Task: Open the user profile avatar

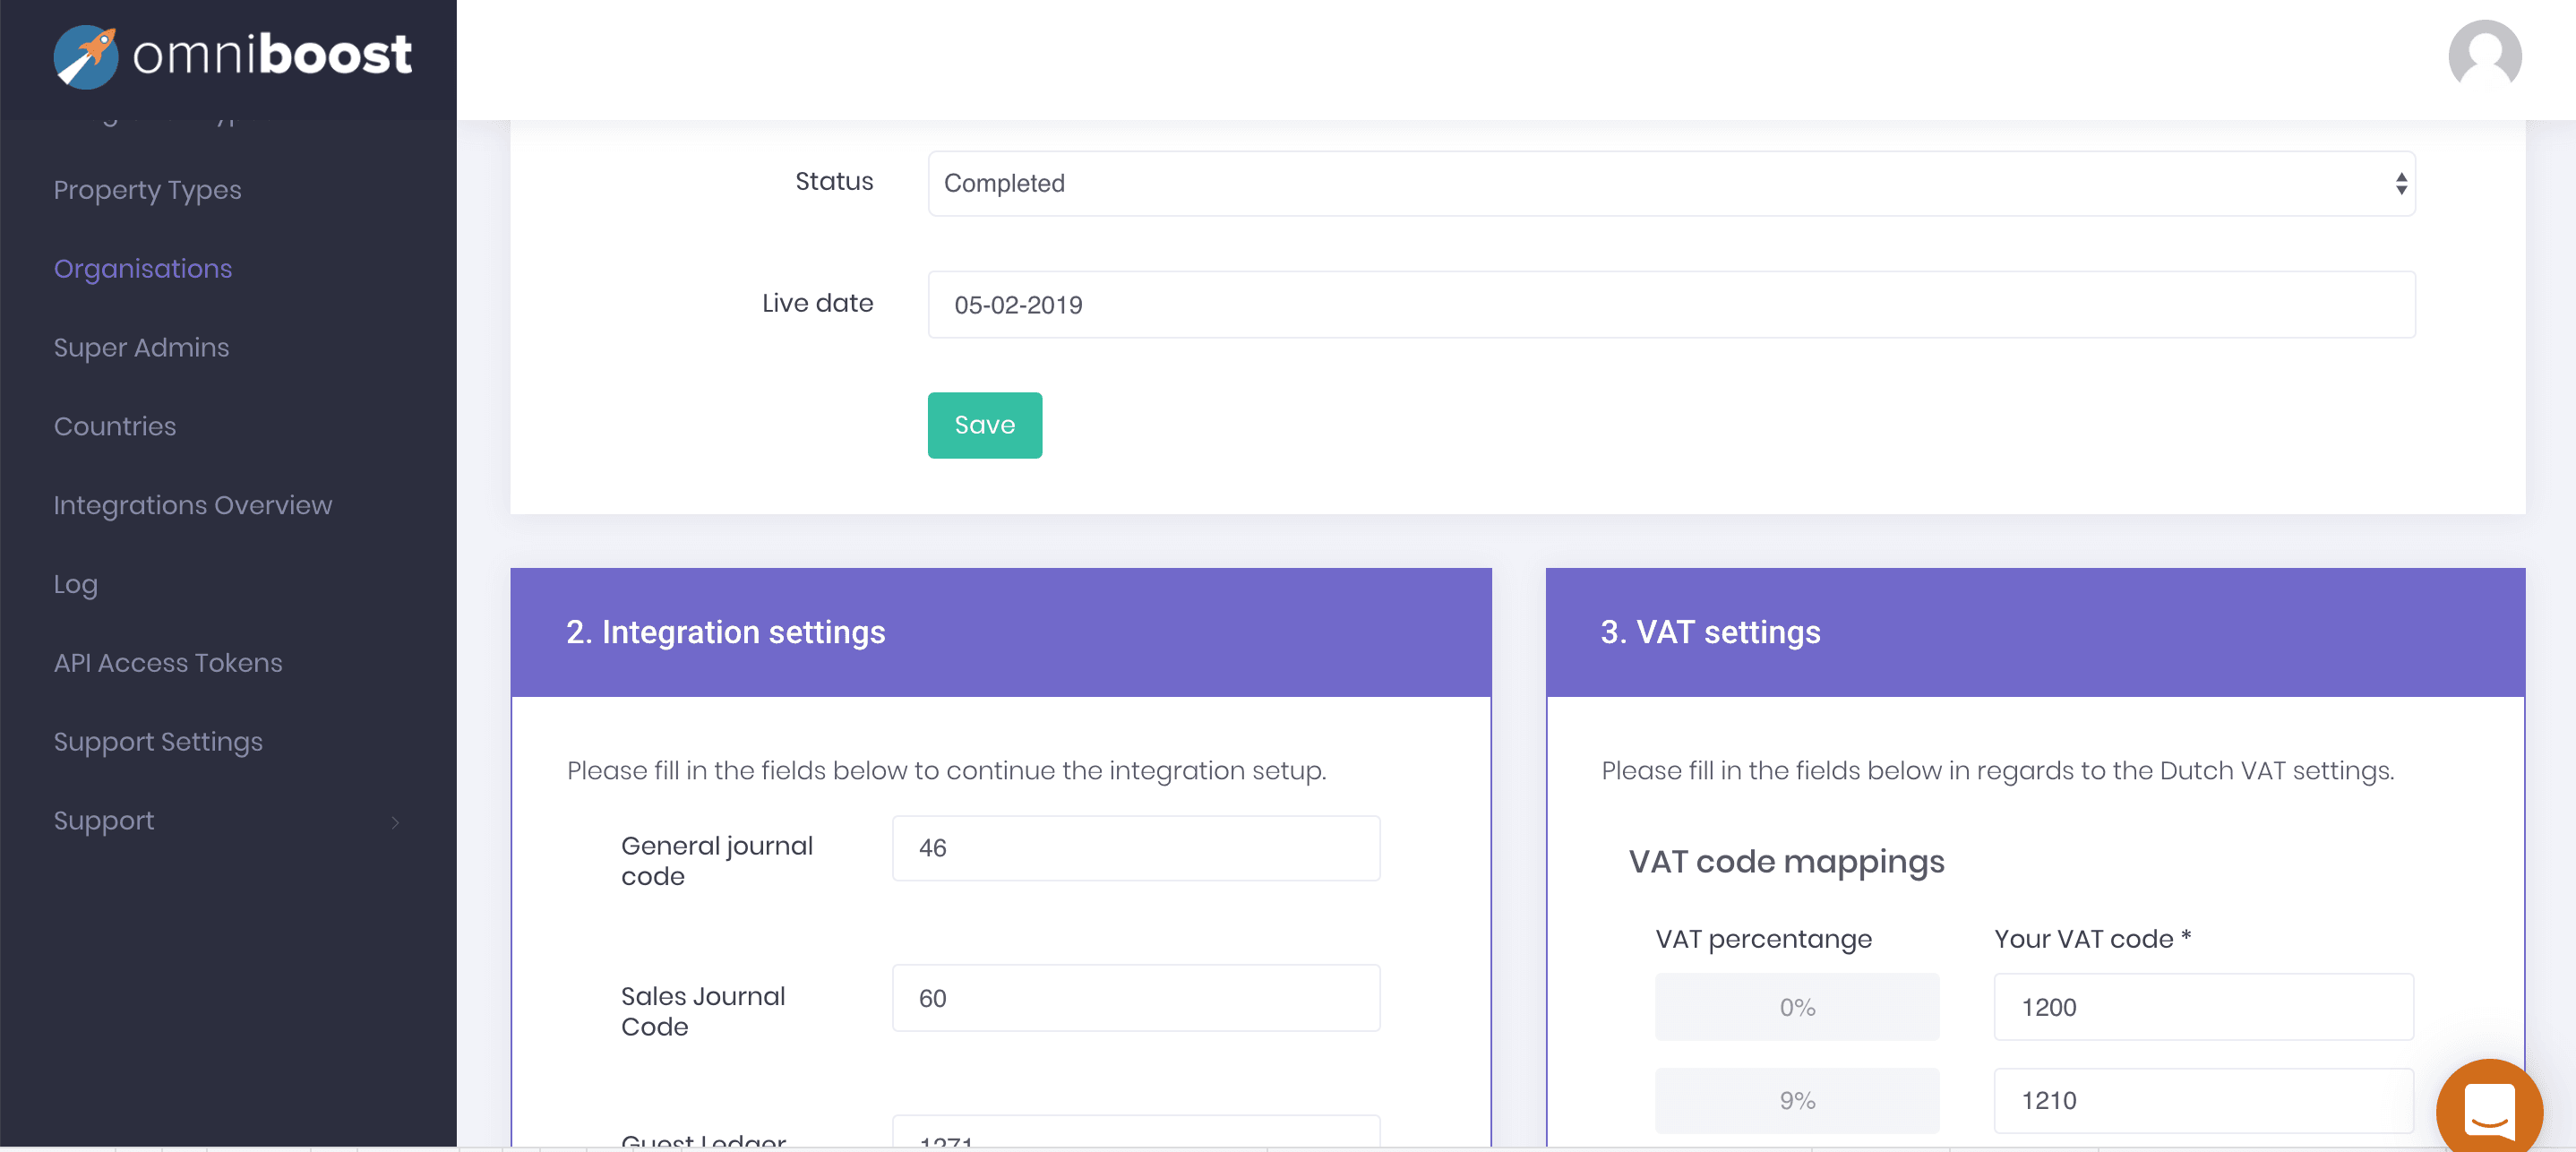Action: tap(2484, 56)
